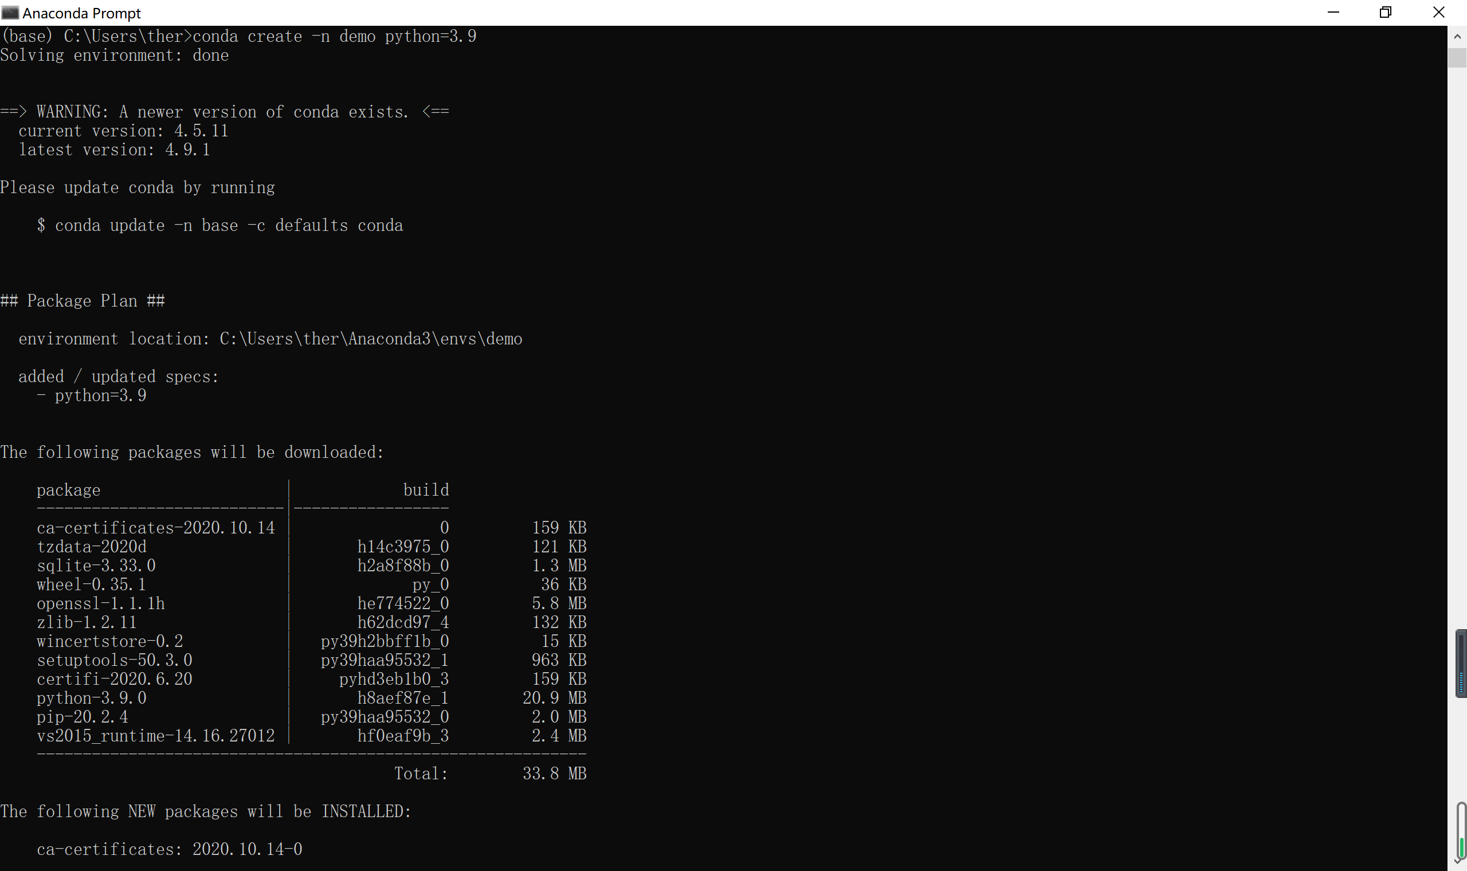The width and height of the screenshot is (1467, 871).
Task: Click build string 'hf0eaf9b_3'
Action: tap(403, 736)
